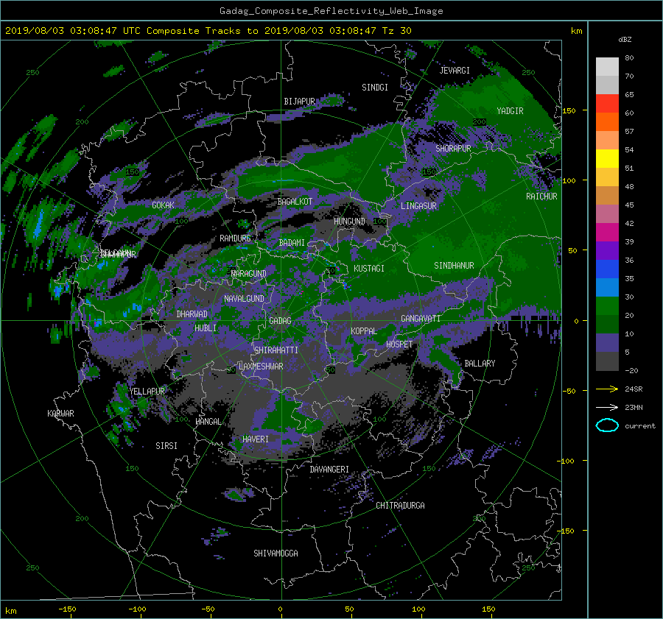Click the dBZ legend heading
This screenshot has height=619, width=663.
pyautogui.click(x=625, y=40)
